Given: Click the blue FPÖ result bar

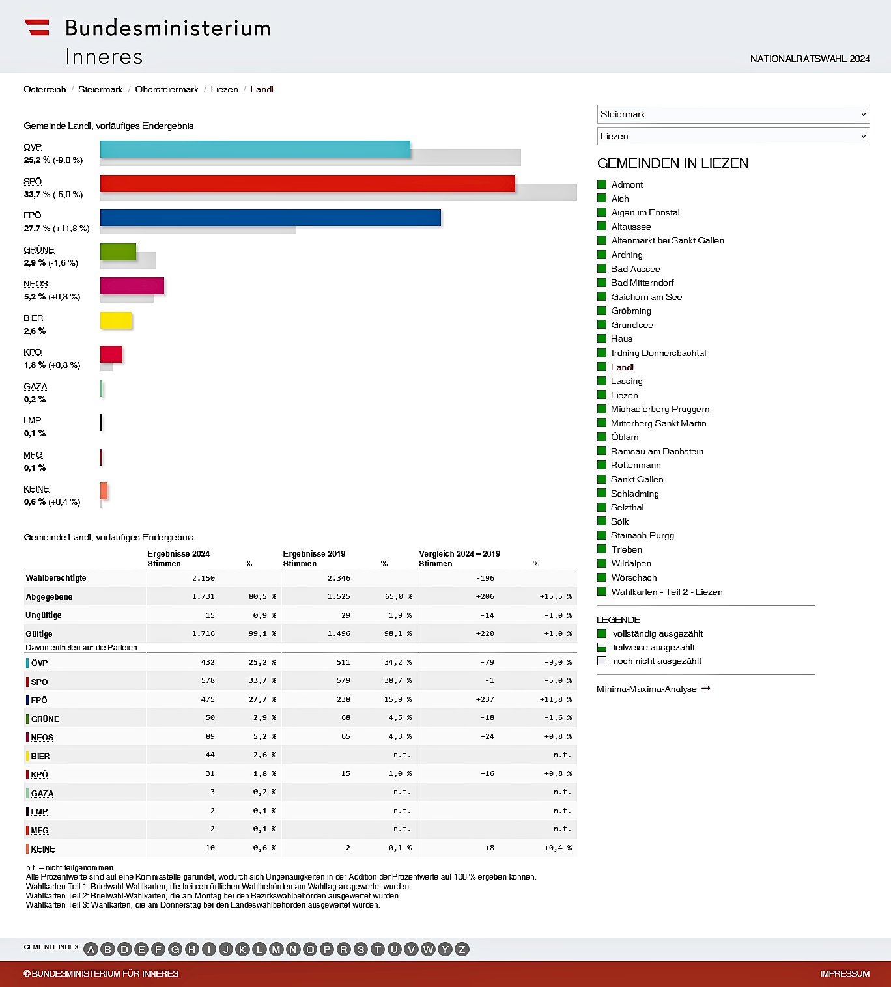Looking at the screenshot, I should pos(270,217).
